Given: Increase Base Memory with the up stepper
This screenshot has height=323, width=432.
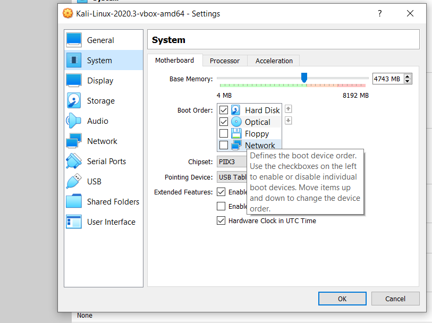Looking at the screenshot, I should [x=407, y=76].
